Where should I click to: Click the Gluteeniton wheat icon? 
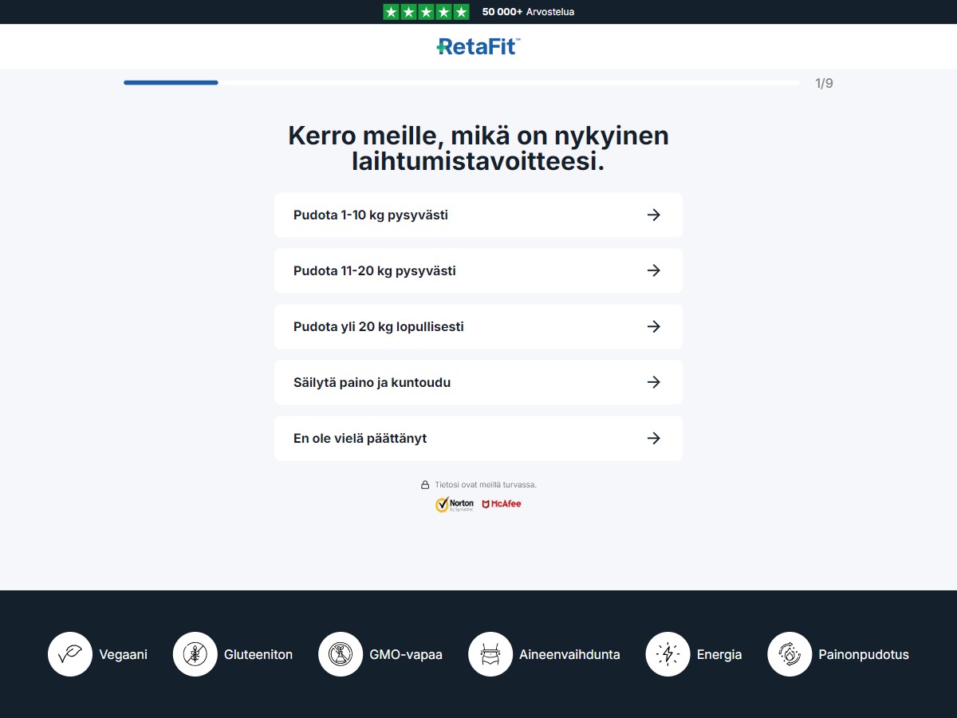pyautogui.click(x=195, y=654)
